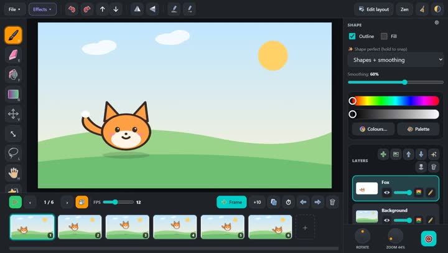Toggle Zen mode
The width and height of the screenshot is (448, 253).
pyautogui.click(x=404, y=9)
